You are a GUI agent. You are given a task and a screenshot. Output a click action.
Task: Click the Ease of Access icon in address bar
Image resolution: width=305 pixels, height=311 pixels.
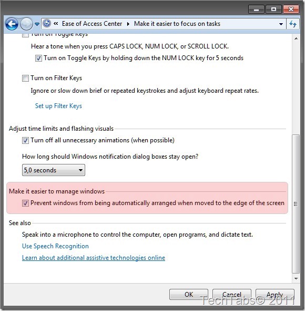(47, 23)
